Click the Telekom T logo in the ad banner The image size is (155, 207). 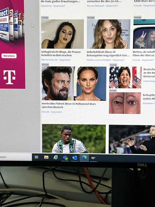click(x=9, y=77)
